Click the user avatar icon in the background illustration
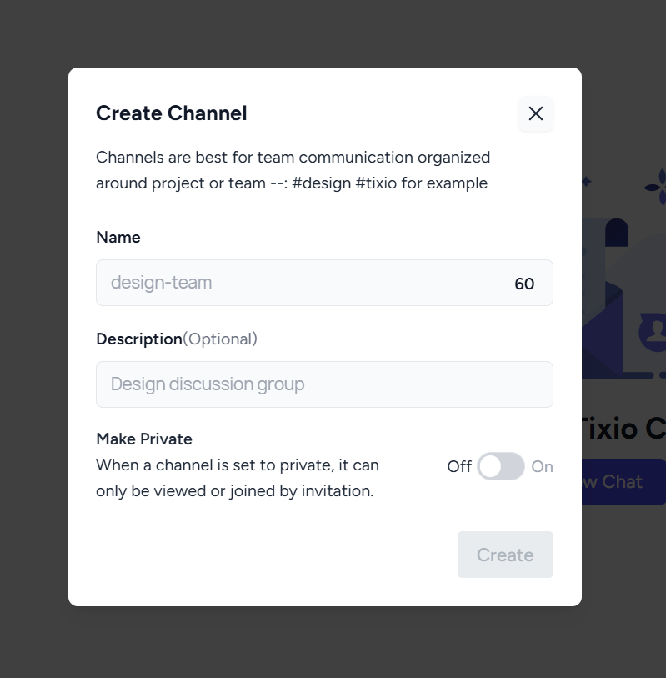 (655, 332)
